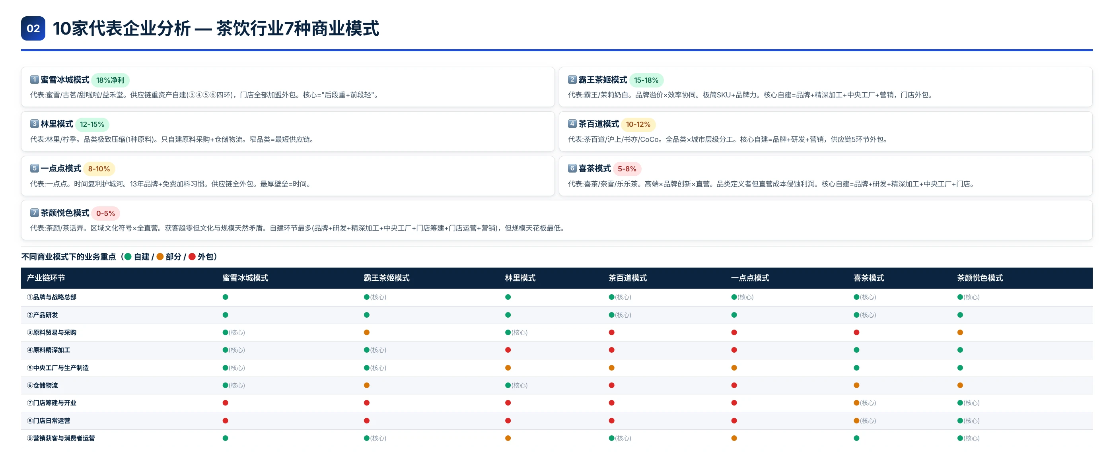Click the ⑤中央工厂与生产制造 row label
Image resolution: width=1109 pixels, height=462 pixels.
[x=58, y=368]
